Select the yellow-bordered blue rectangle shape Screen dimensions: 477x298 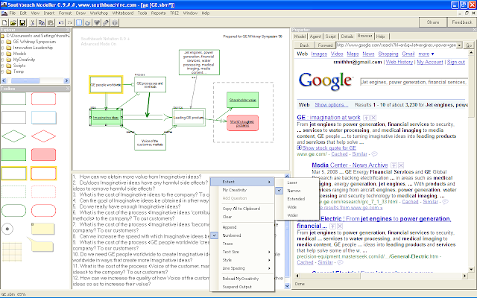(13, 174)
